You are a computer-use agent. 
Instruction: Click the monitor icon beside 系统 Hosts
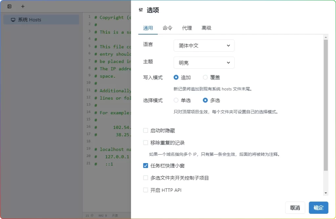(13, 20)
